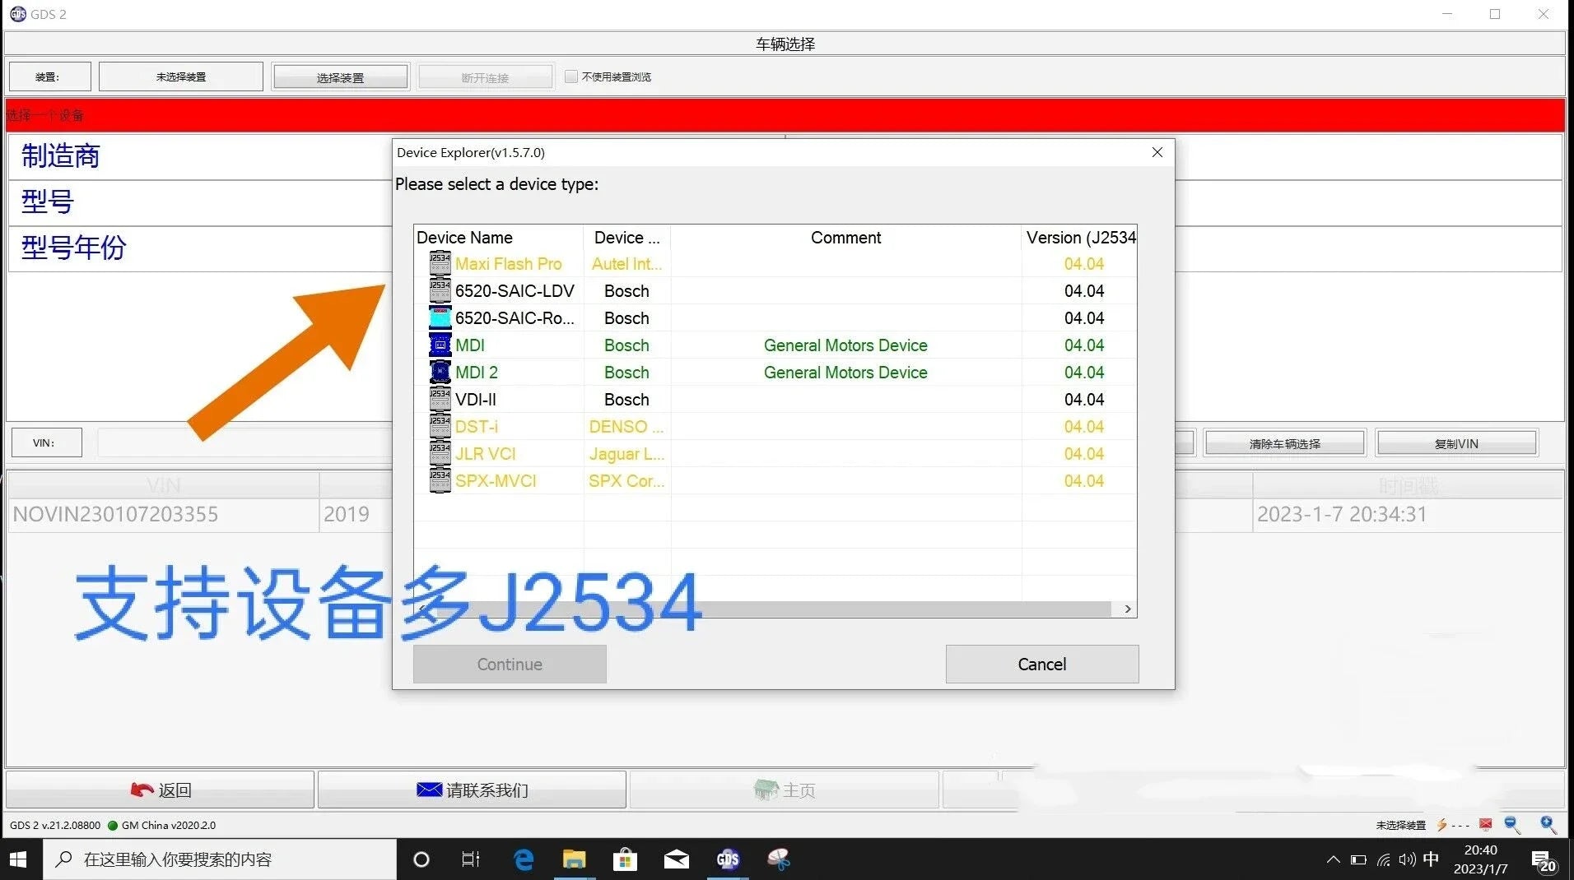Click the zoom in magnifier in status bar
Image resolution: width=1574 pixels, height=880 pixels.
(x=1548, y=824)
